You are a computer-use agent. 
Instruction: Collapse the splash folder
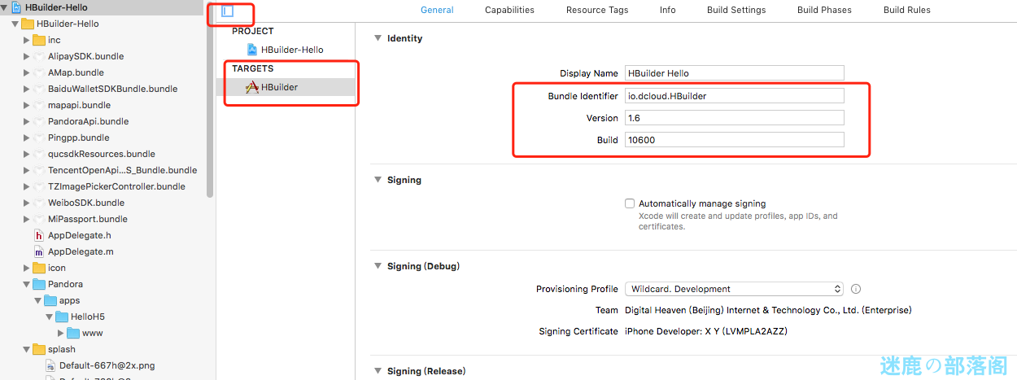26,349
